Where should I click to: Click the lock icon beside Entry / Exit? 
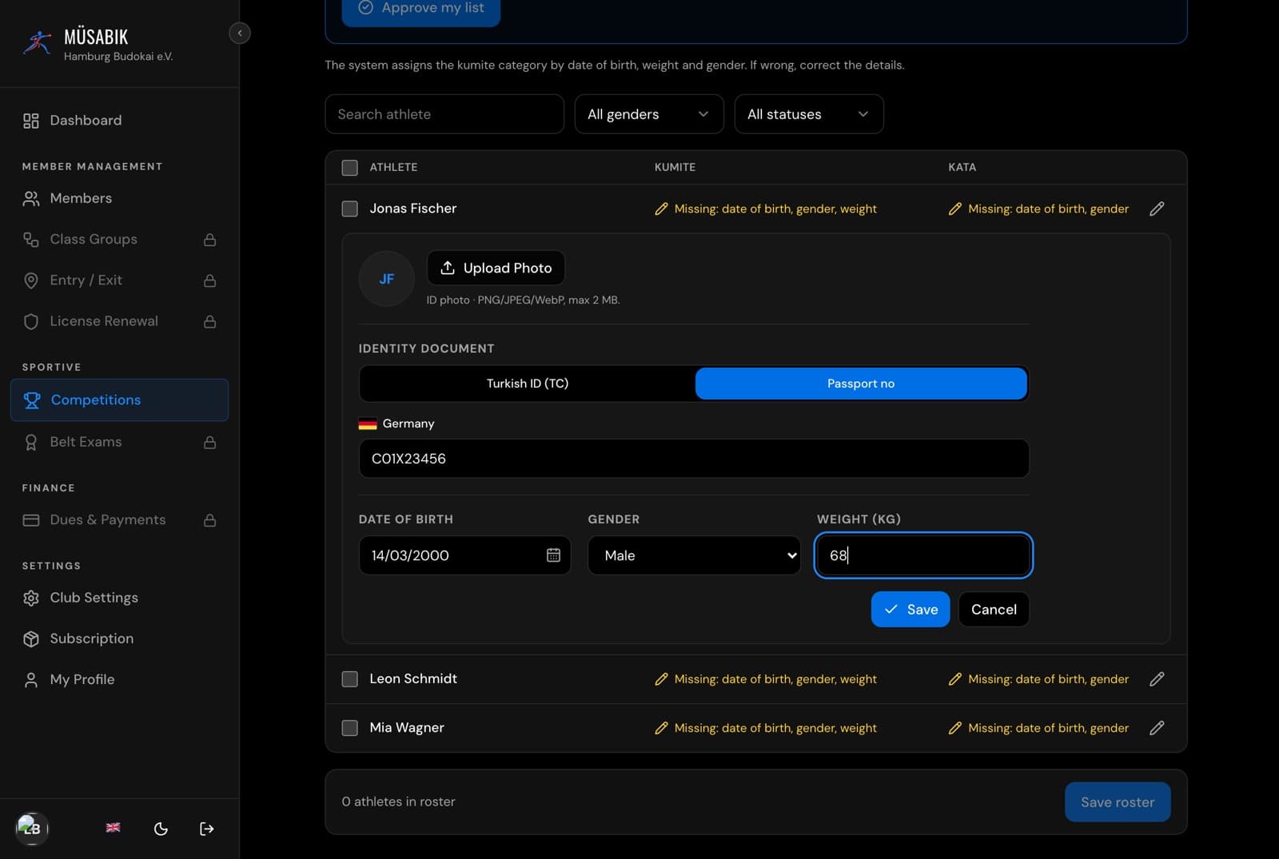[209, 280]
